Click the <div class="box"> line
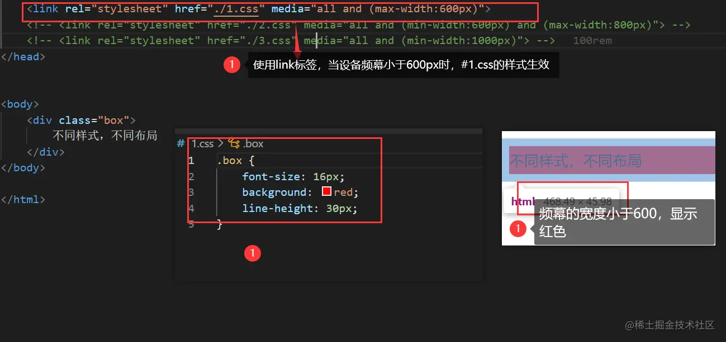This screenshot has width=726, height=342. (81, 121)
